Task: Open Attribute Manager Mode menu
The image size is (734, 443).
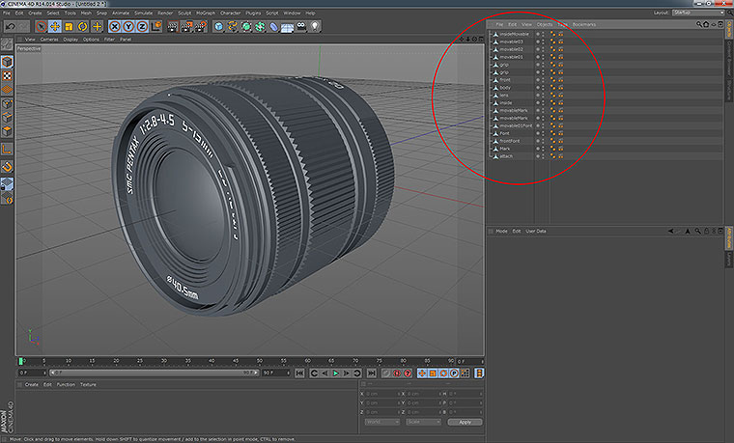Action: pos(501,231)
